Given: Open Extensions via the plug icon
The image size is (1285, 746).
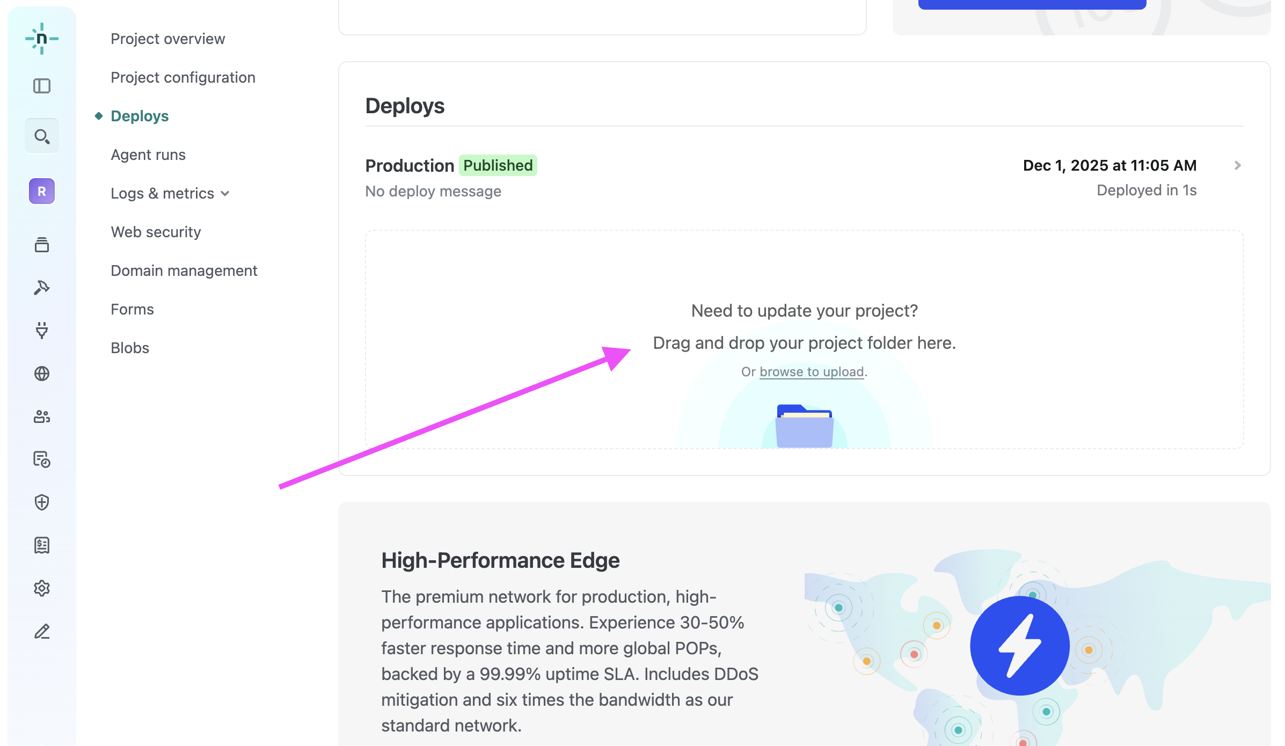Looking at the screenshot, I should click(x=42, y=331).
